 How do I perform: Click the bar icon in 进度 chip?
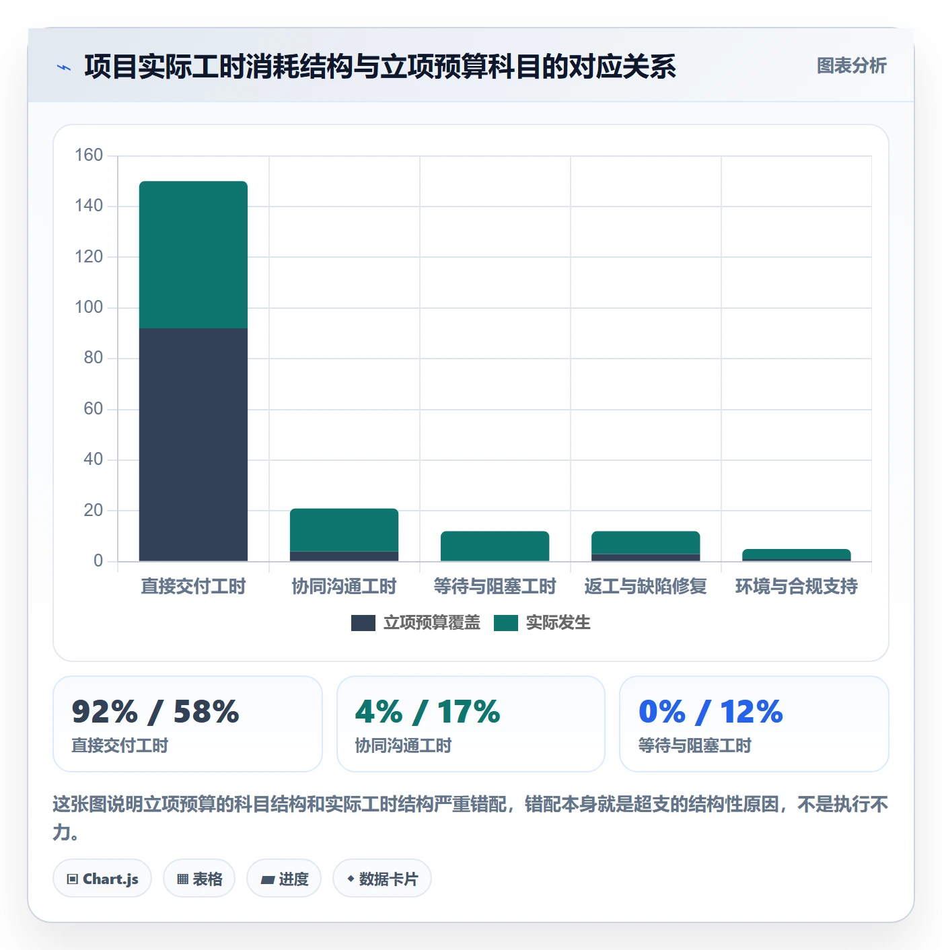point(267,879)
